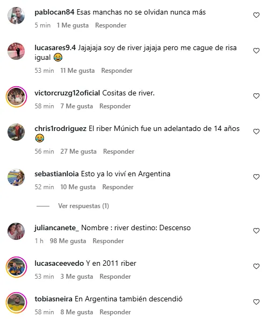Like tobiasneira's comment heart icon
The height and width of the screenshot is (324, 265).
tap(256, 302)
